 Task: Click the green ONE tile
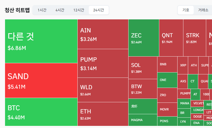pyautogui.click(x=167, y=80)
